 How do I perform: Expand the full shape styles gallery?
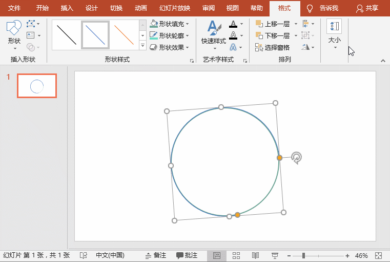pos(143,46)
